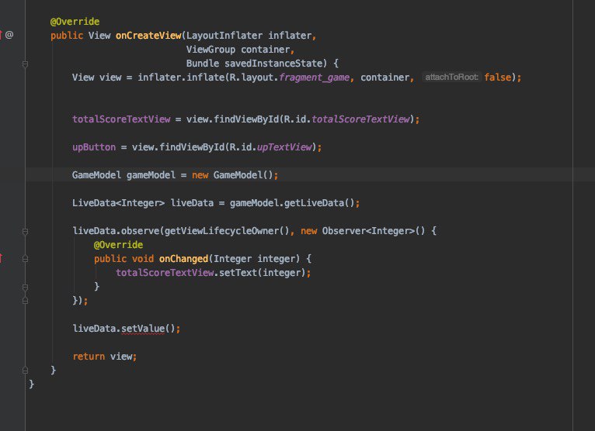
Task: Click the fragment_game layout reference
Action: 314,78
